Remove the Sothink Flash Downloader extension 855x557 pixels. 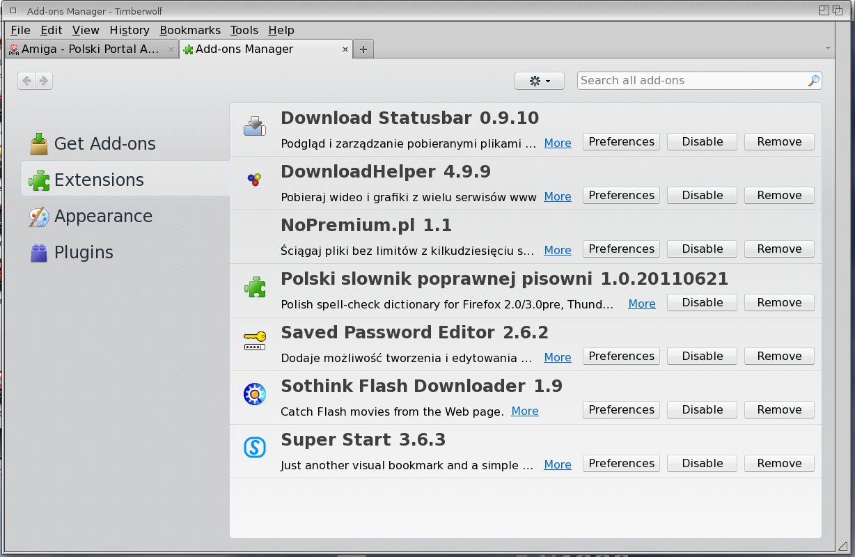click(780, 410)
